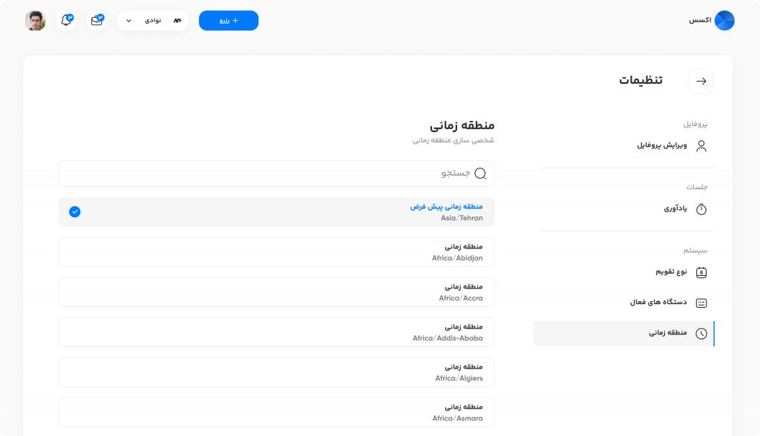Click the person icon for ویرایش پروفایل
The width and height of the screenshot is (760, 436).
tap(701, 146)
